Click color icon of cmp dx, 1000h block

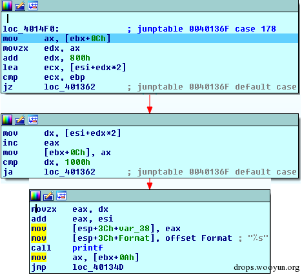(7, 120)
